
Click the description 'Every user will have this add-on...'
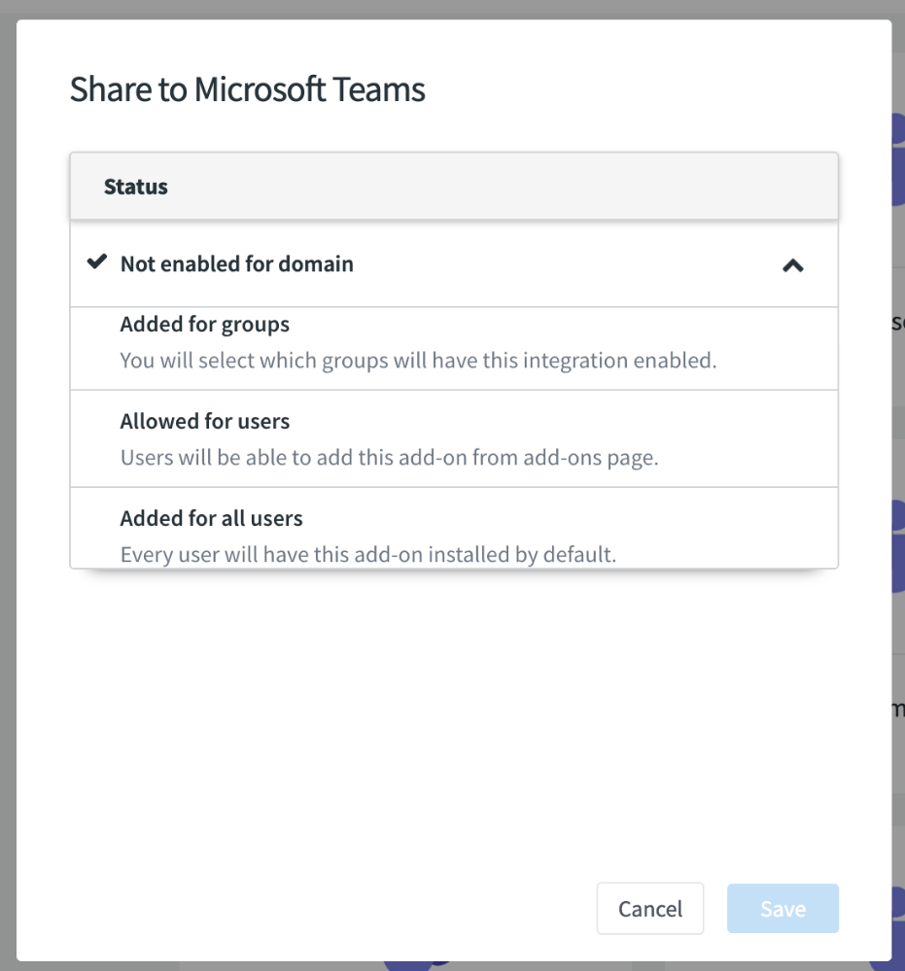pos(368,554)
